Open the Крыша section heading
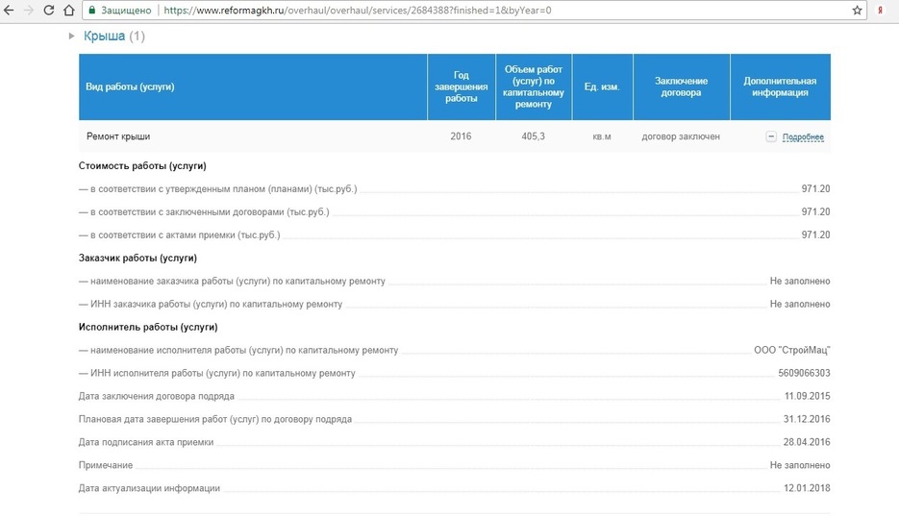This screenshot has height=518, width=899. [104, 37]
